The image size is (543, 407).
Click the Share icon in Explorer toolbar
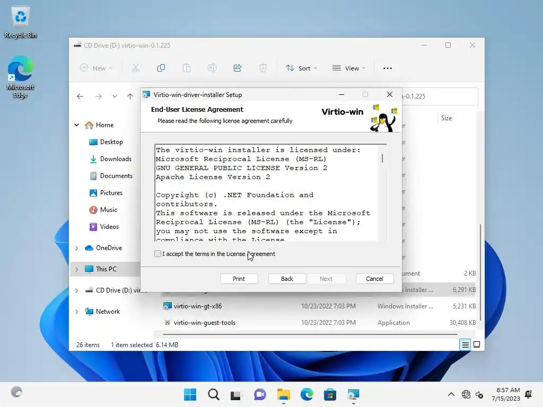pos(238,68)
